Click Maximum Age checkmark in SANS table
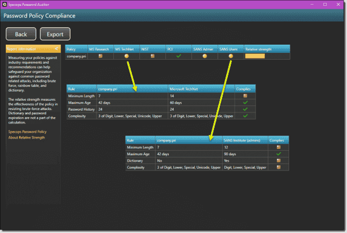 (278, 154)
